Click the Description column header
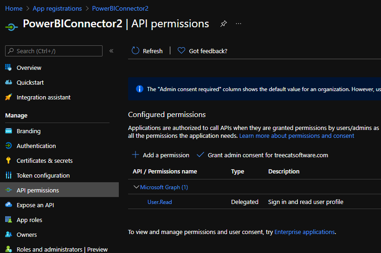 click(x=284, y=172)
